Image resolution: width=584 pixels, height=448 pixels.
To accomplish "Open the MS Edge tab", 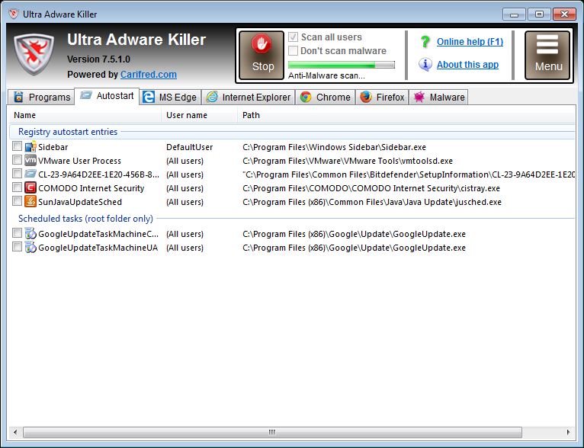I will click(170, 97).
